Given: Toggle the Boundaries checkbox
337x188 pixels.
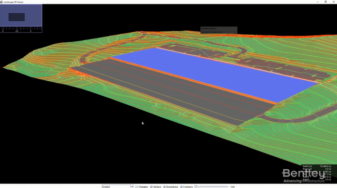Looking at the screenshot, I should click(165, 187).
